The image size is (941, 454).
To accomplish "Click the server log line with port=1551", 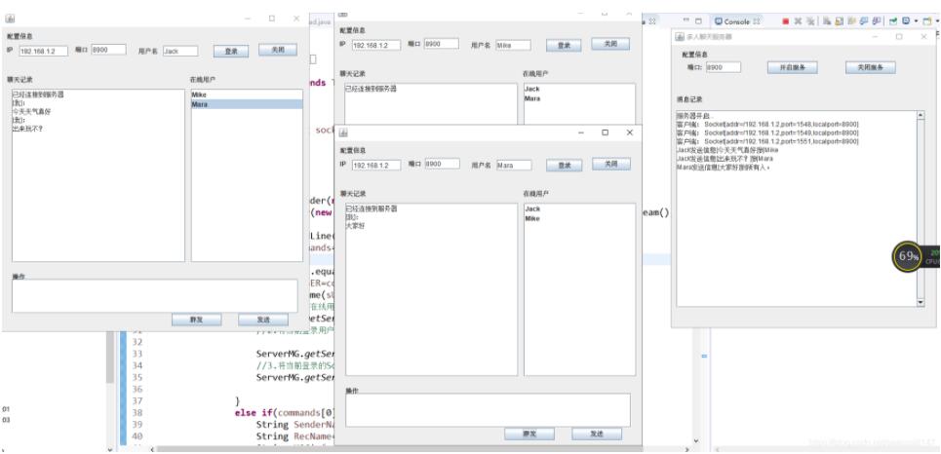I will [768, 141].
